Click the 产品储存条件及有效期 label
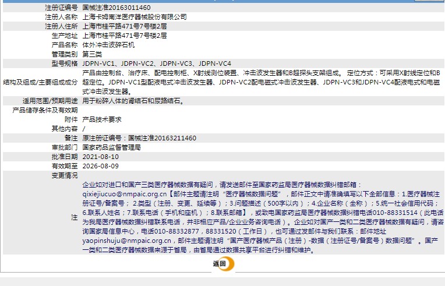This screenshot has width=445, height=286. [x=45, y=110]
